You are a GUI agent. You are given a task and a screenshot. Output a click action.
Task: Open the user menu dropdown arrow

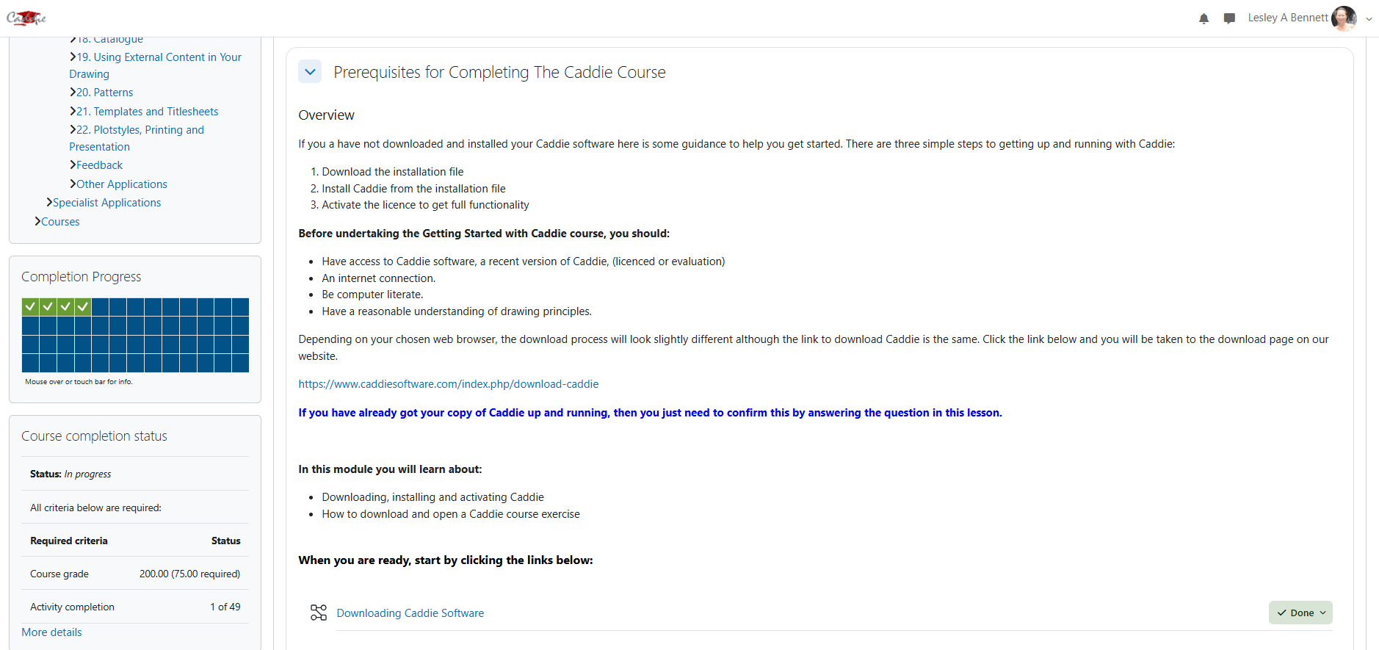pos(1369,19)
